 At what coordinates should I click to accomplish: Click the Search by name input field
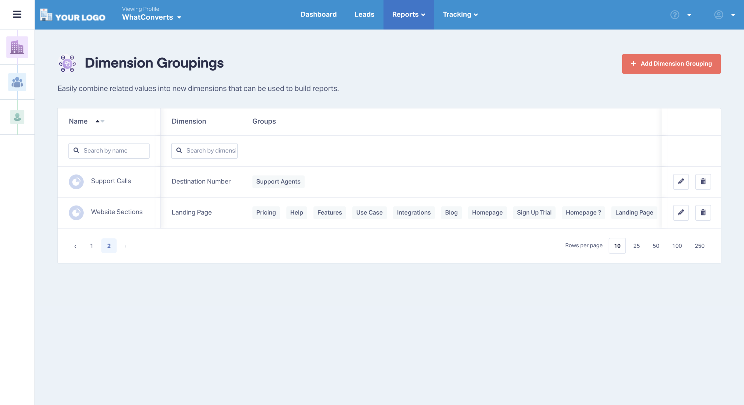[x=109, y=151]
